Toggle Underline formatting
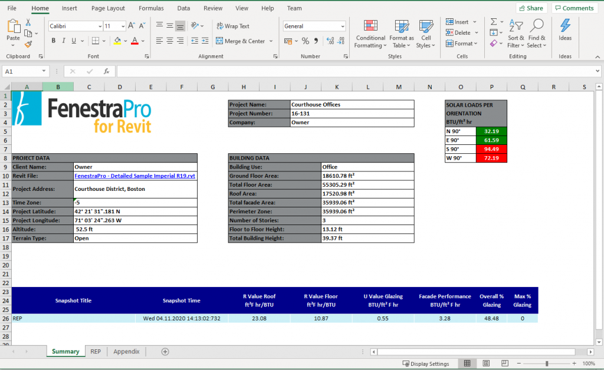 (74, 41)
